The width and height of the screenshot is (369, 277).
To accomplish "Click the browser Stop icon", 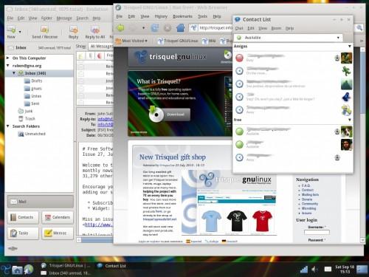I will (x=168, y=28).
